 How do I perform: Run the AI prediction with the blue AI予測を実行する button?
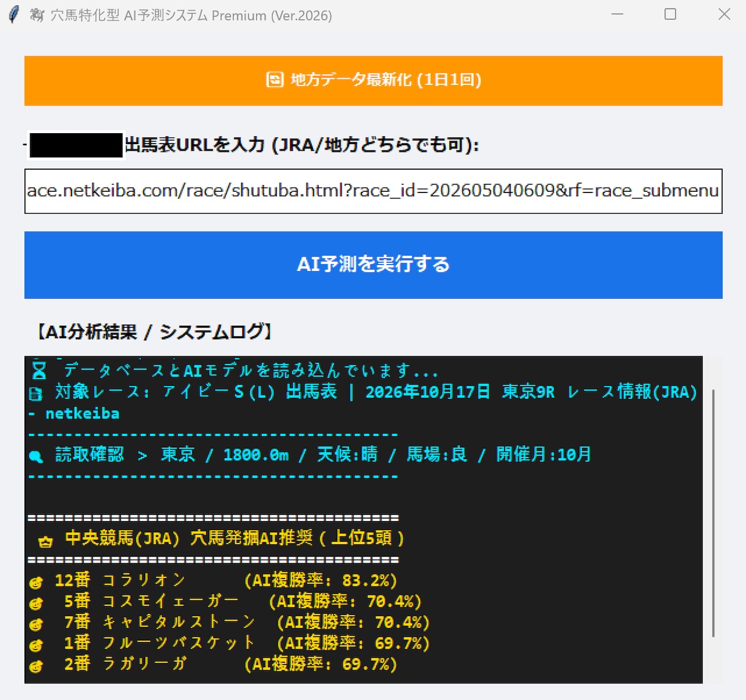373,265
